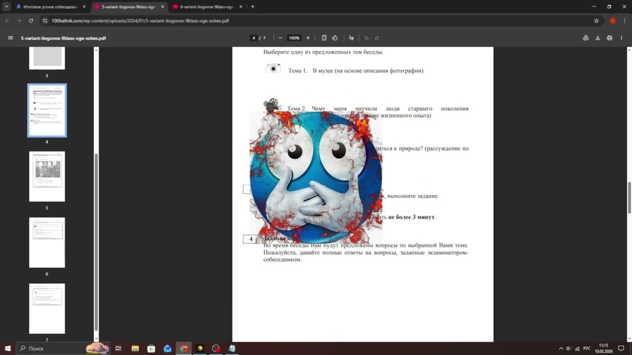Download the PDF file
Viewport: 632px width, 355px height.
coord(597,38)
